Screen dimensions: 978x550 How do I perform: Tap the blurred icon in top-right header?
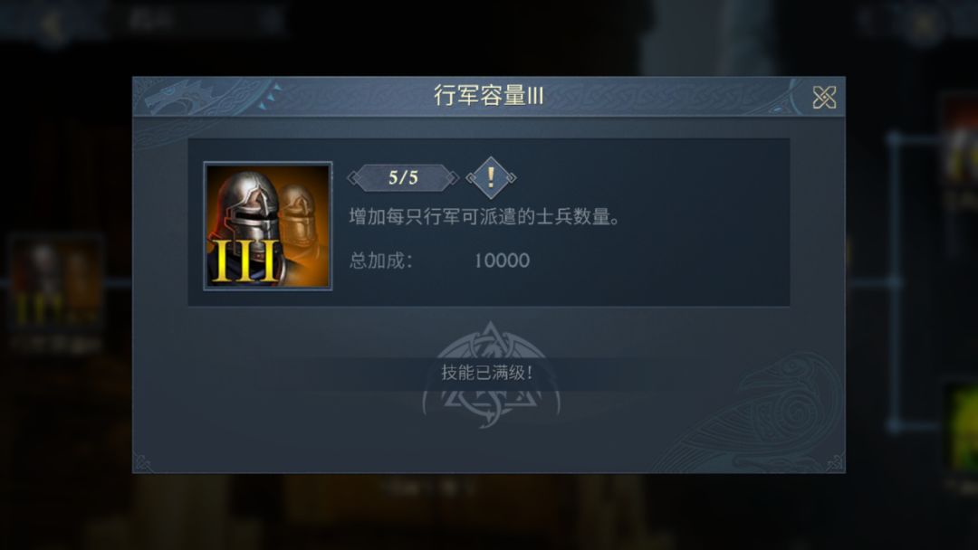tap(923, 25)
